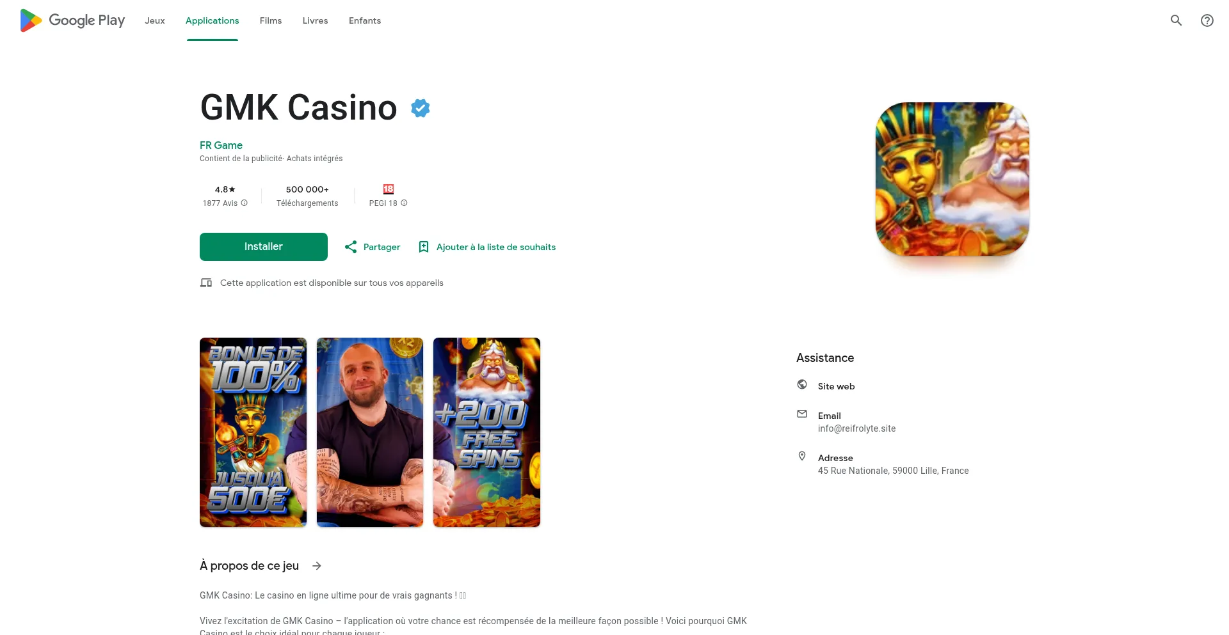Click the share icon next to Partager

point(351,247)
